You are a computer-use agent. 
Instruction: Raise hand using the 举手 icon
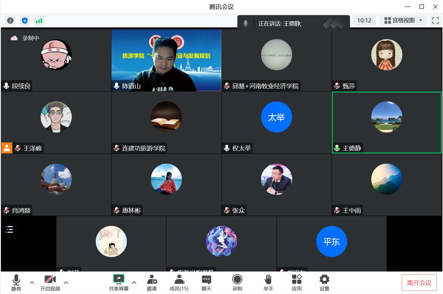[268, 282]
